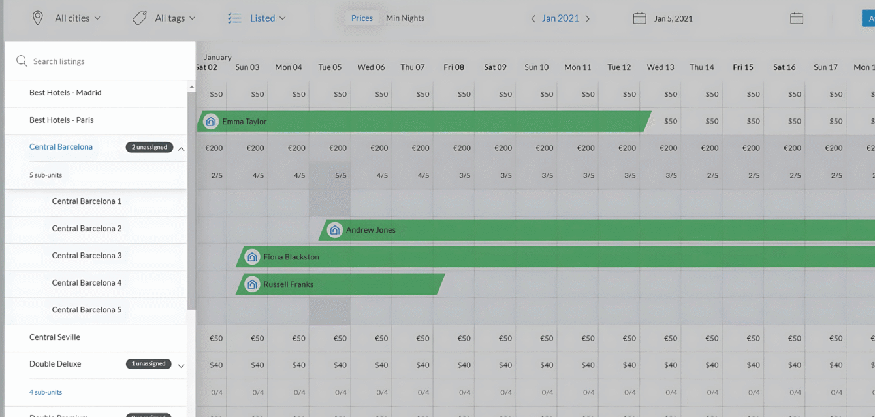Screen dimensions: 875x417
Task: Click the standalone calendar icon at top right
Action: click(797, 18)
